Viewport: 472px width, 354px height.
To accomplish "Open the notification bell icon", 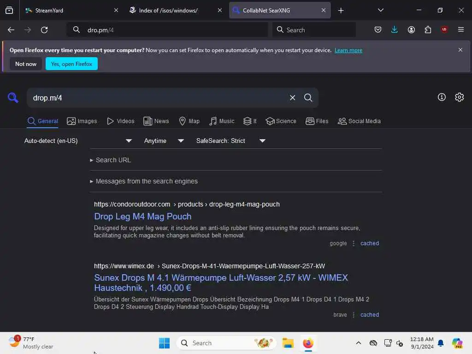I will click(x=441, y=343).
